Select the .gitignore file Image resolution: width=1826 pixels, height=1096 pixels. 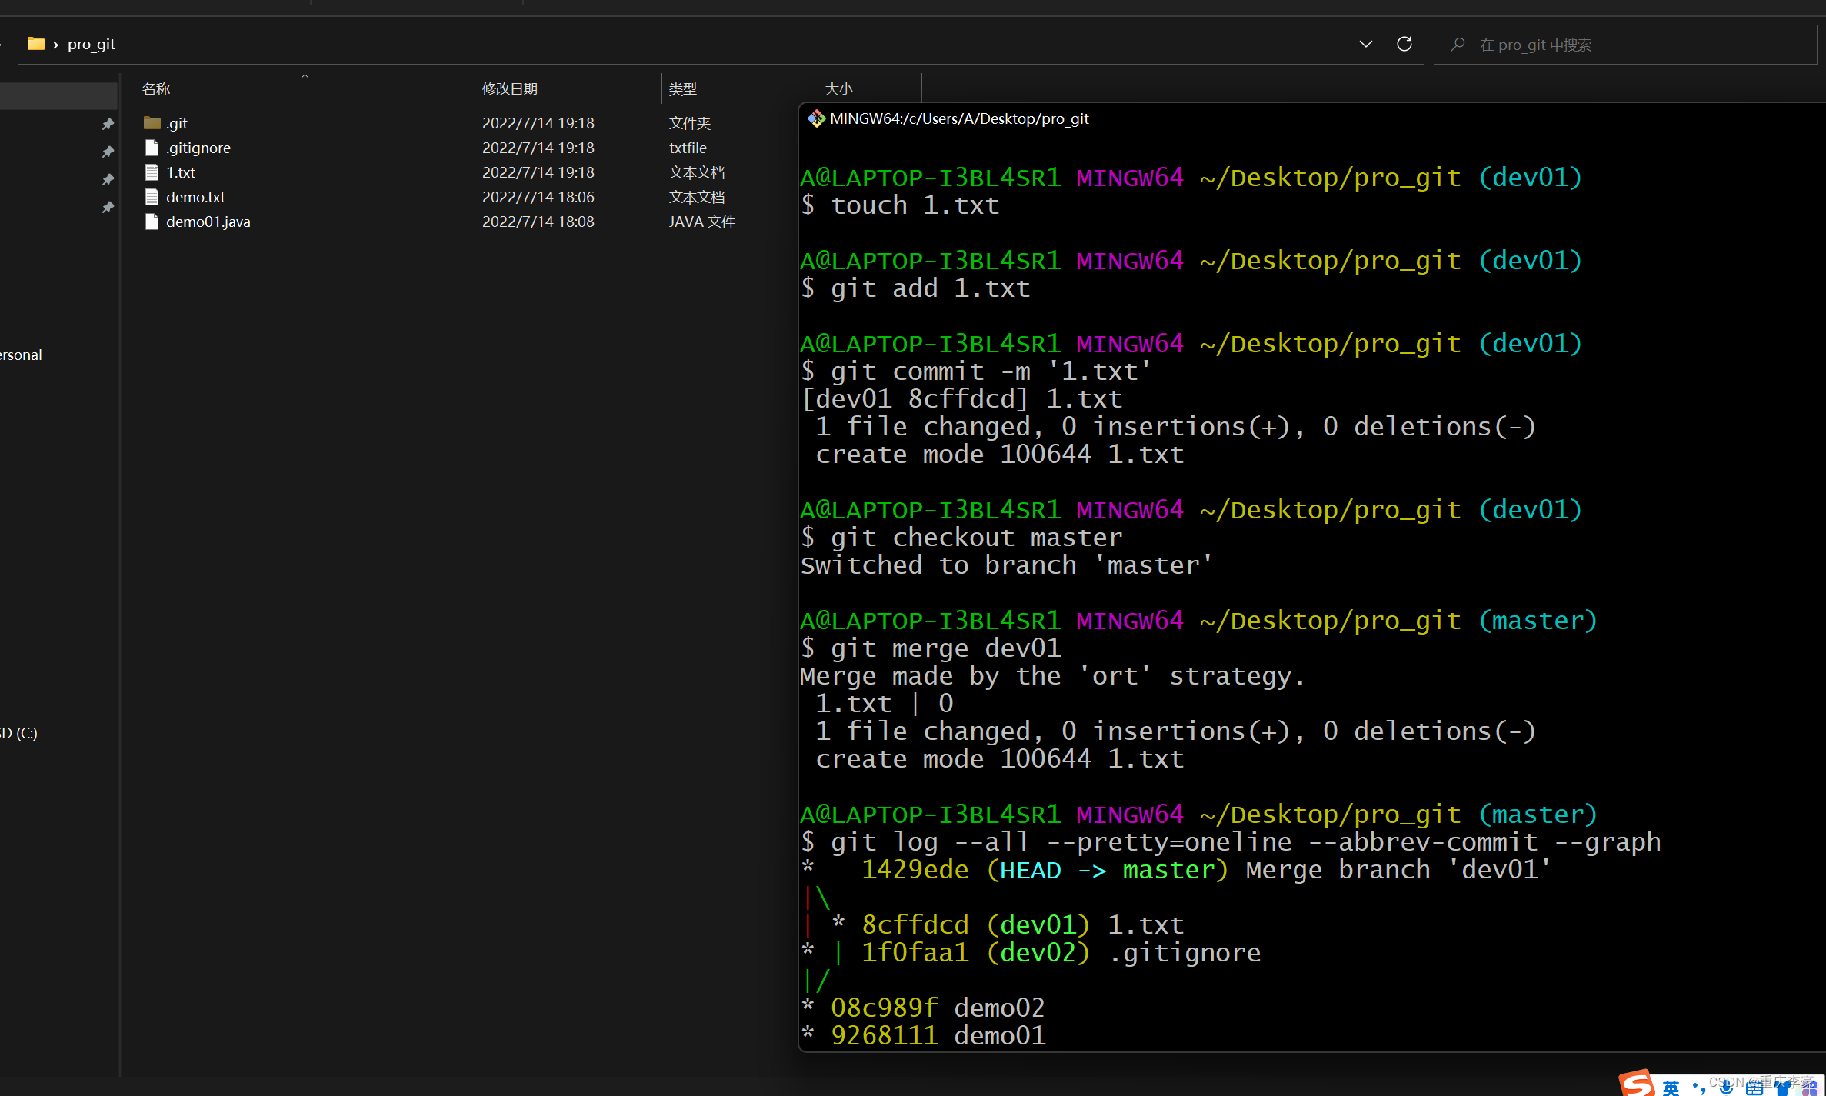(198, 148)
